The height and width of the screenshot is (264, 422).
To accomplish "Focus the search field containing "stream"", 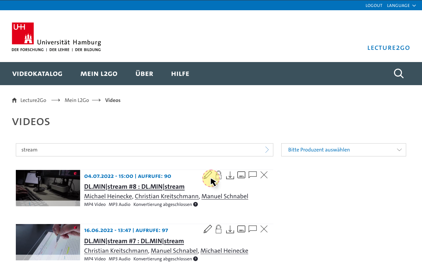I will [144, 150].
